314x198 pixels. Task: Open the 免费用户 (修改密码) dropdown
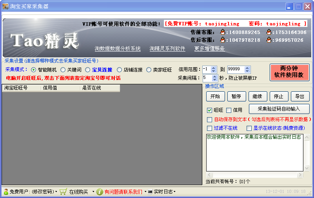tap(56, 192)
